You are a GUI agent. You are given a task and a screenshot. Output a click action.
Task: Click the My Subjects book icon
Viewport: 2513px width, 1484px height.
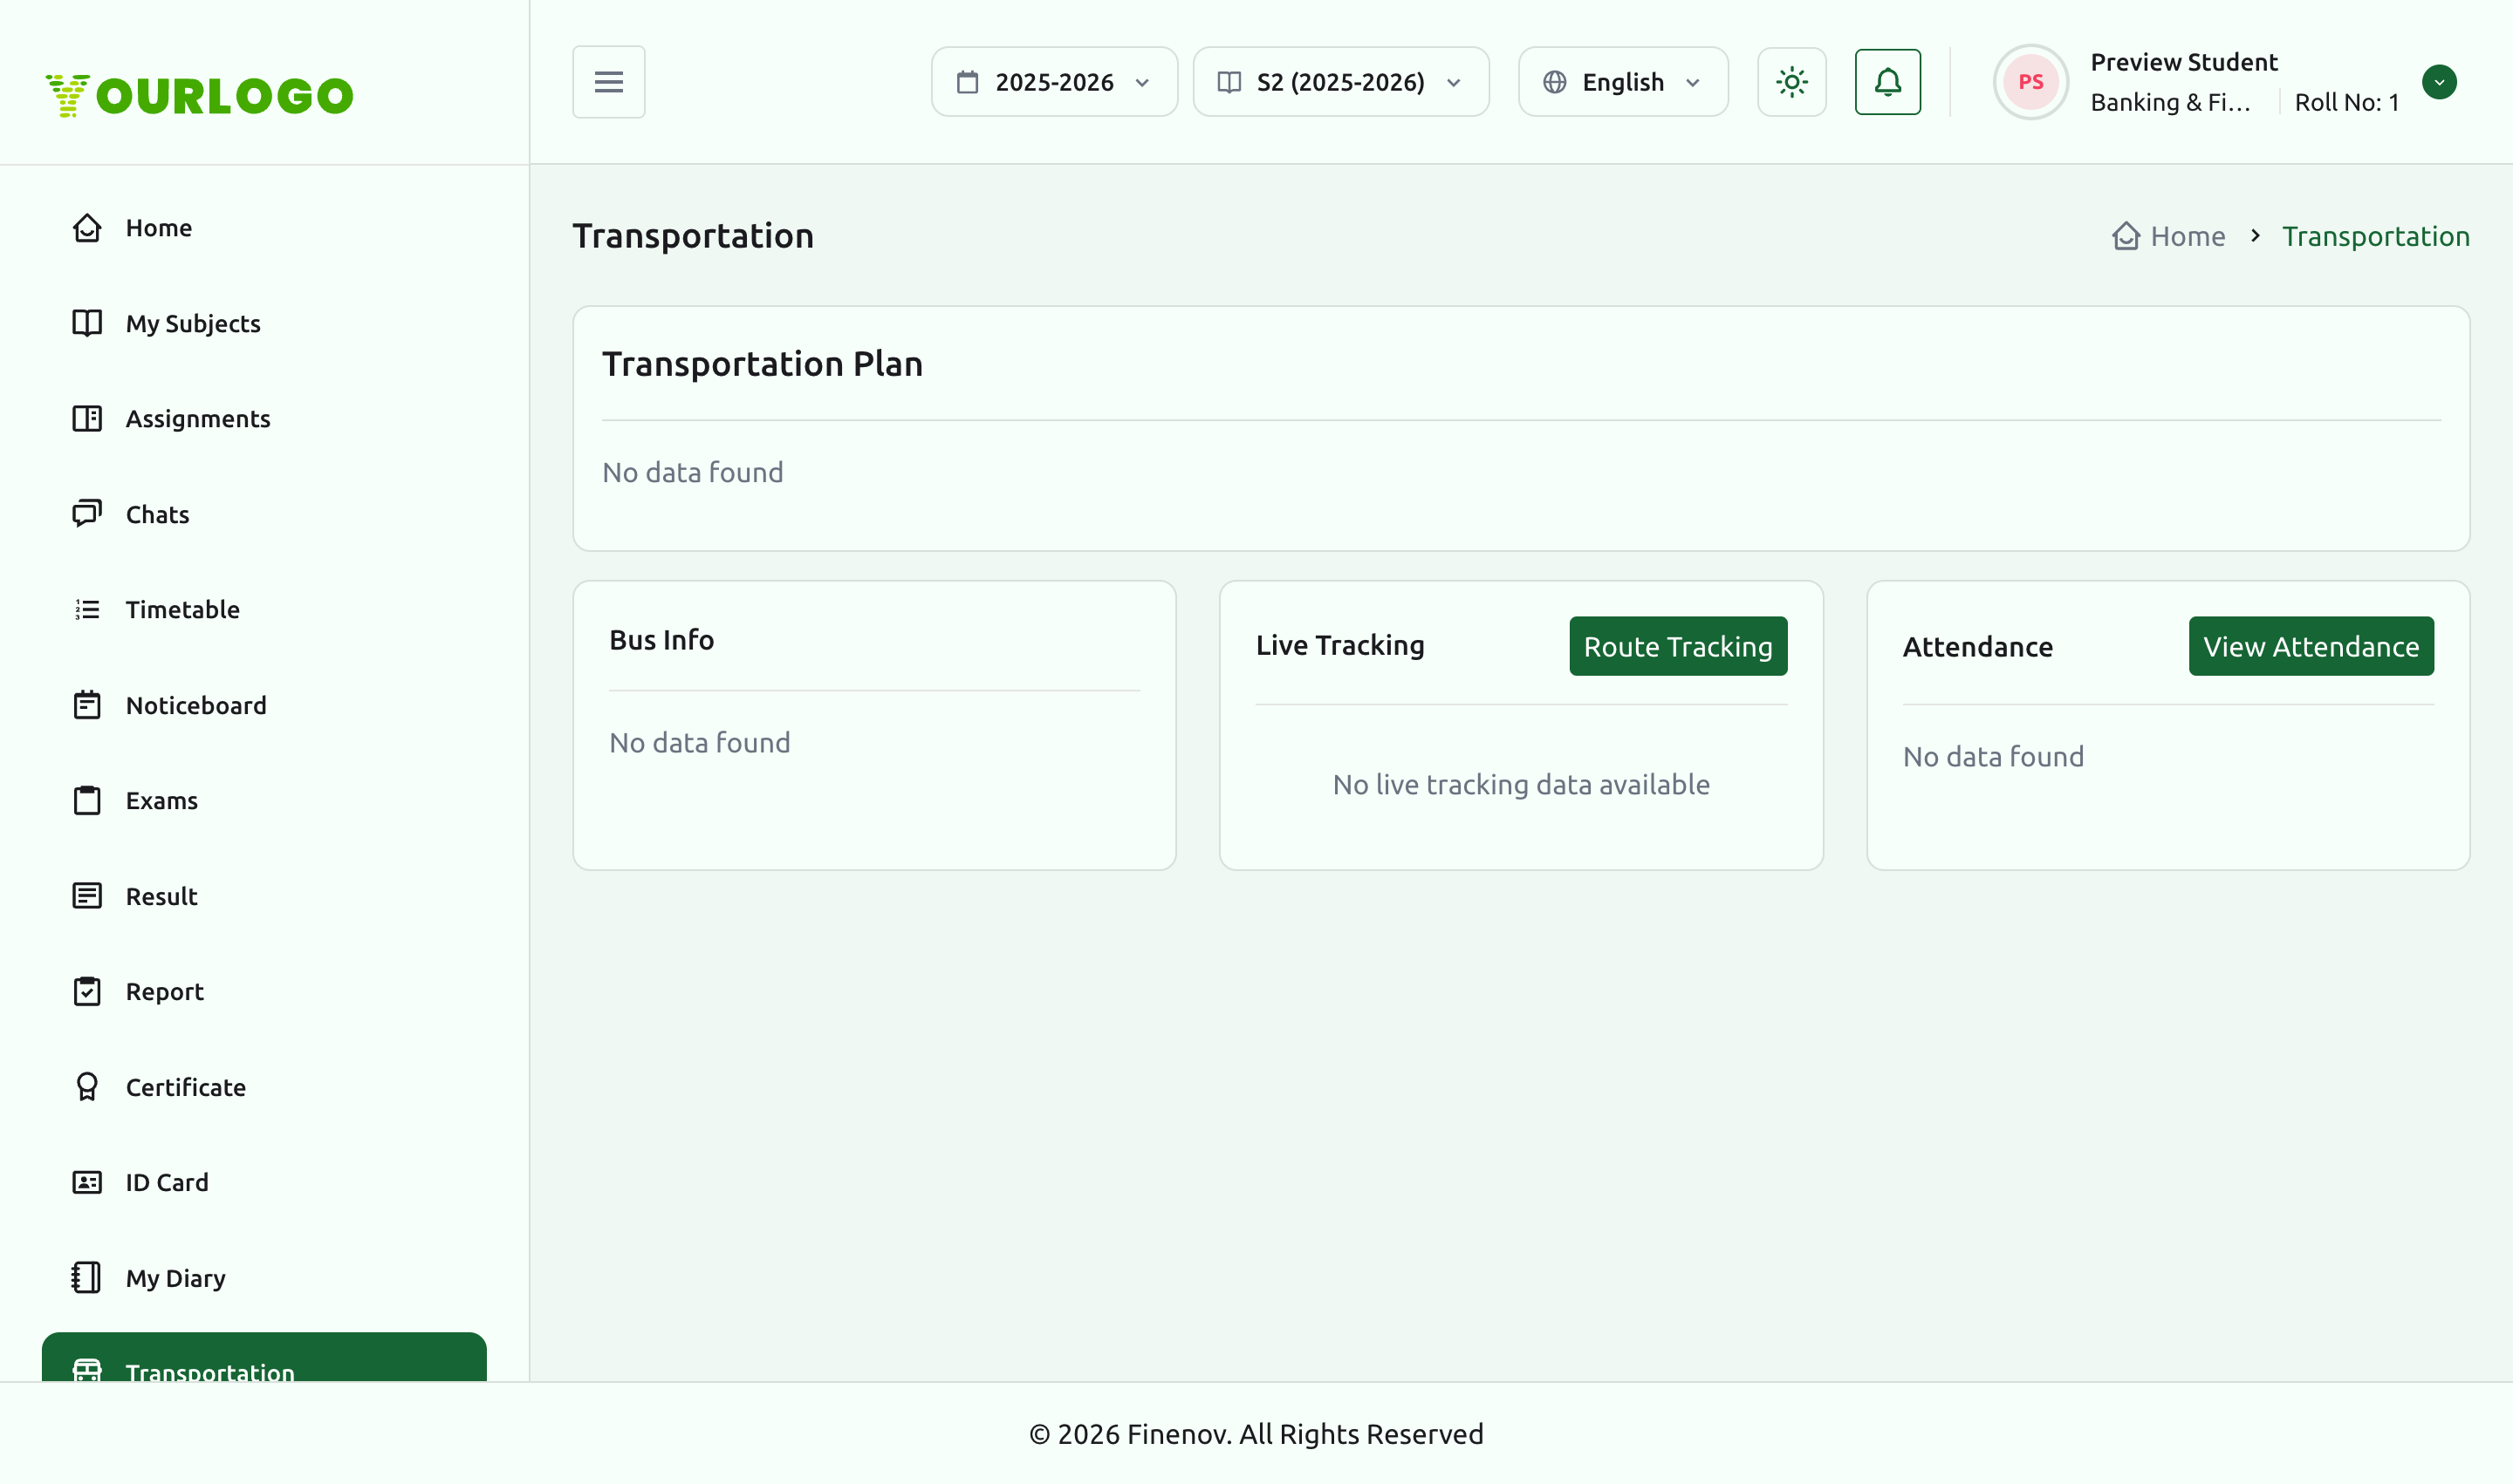click(87, 323)
